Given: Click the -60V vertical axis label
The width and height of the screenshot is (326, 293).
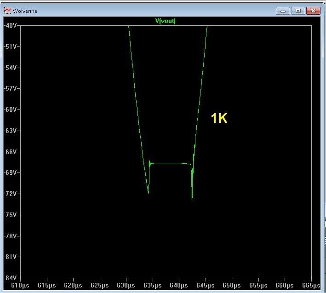Looking at the screenshot, I should tap(10, 109).
